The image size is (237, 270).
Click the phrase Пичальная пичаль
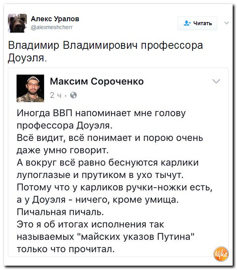click(x=60, y=212)
